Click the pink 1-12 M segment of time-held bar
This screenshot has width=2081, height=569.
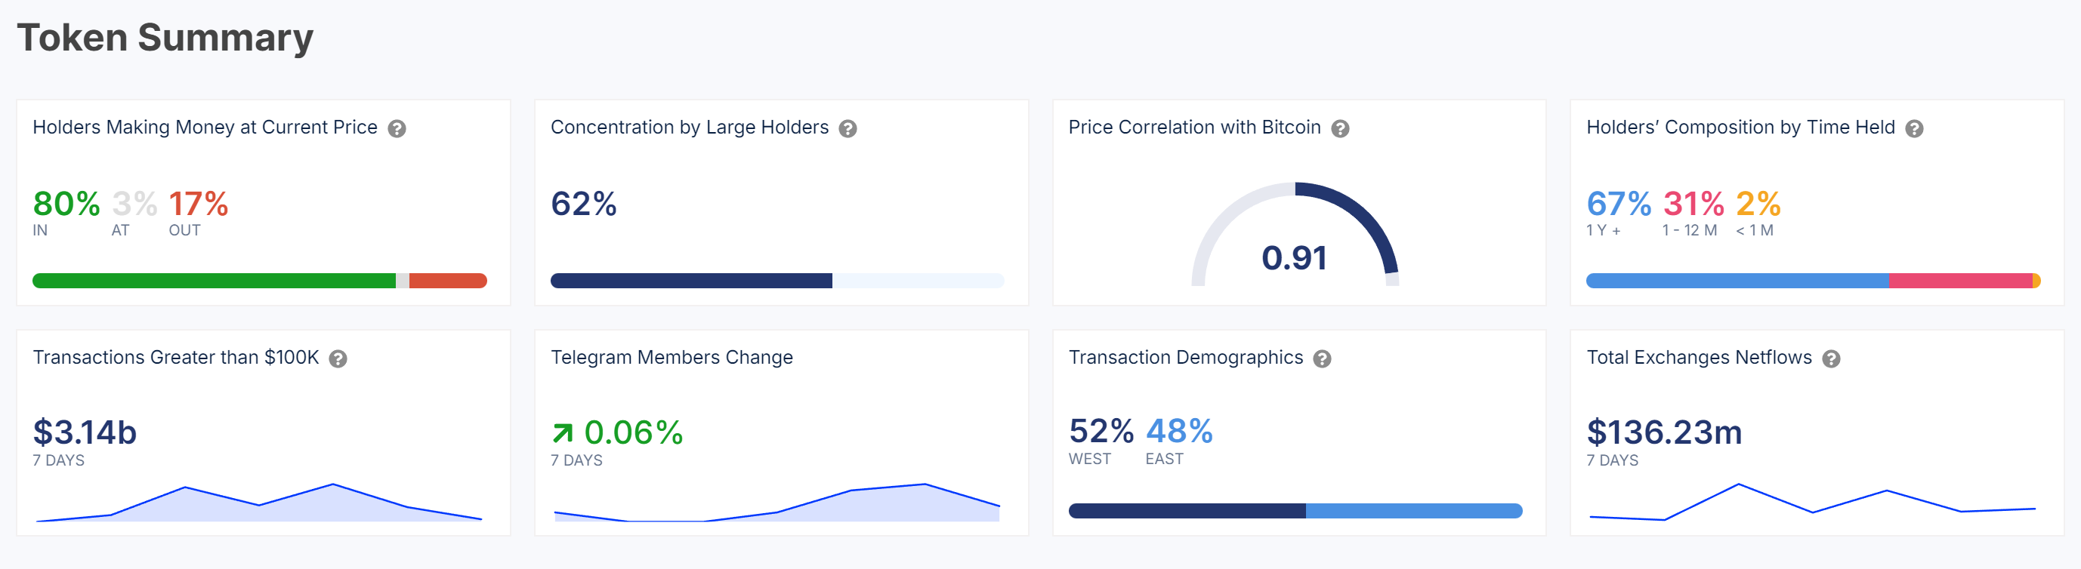click(1960, 281)
